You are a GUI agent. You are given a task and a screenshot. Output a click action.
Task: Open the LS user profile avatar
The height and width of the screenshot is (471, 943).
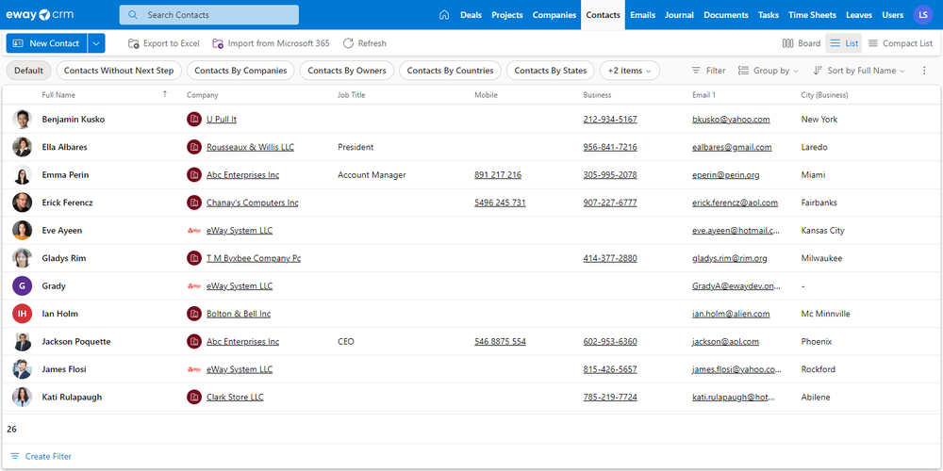pyautogui.click(x=922, y=15)
